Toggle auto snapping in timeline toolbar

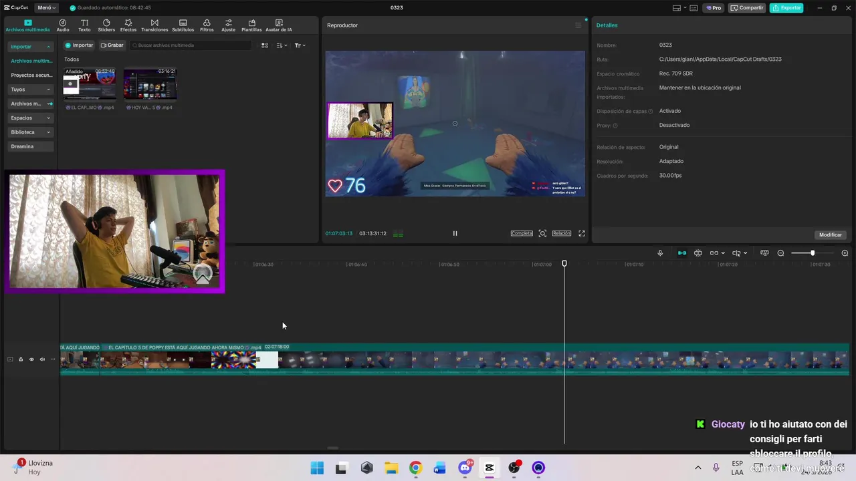tap(698, 253)
